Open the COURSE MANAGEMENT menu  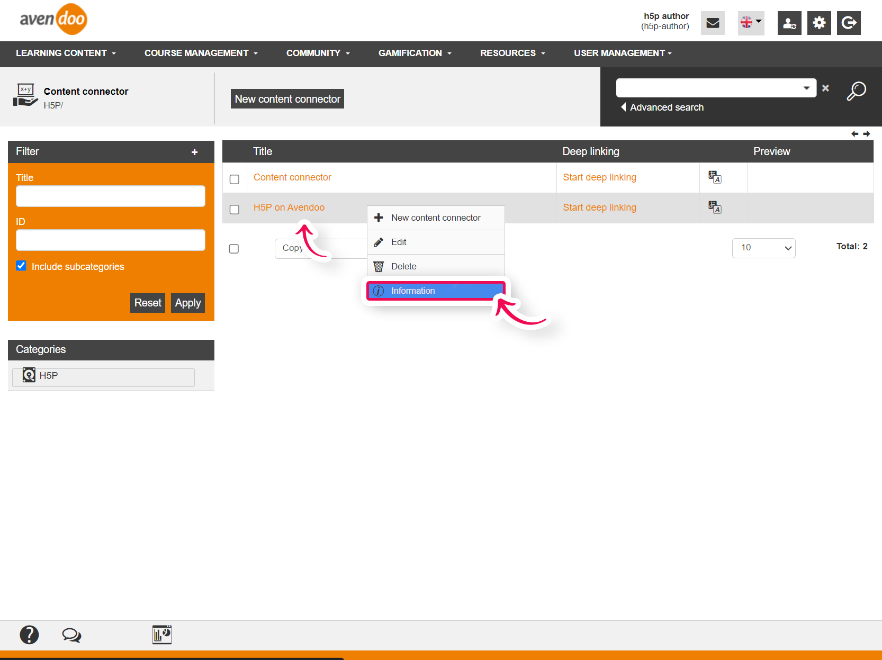(x=201, y=53)
